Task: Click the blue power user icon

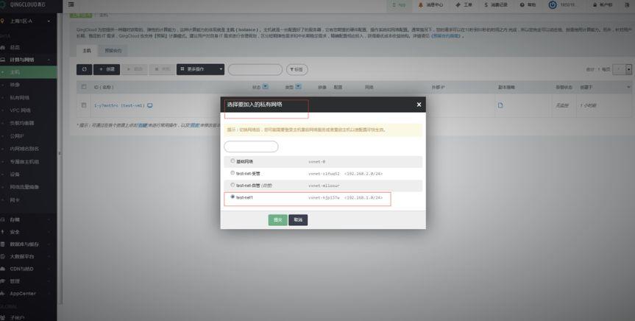Action: point(553,5)
